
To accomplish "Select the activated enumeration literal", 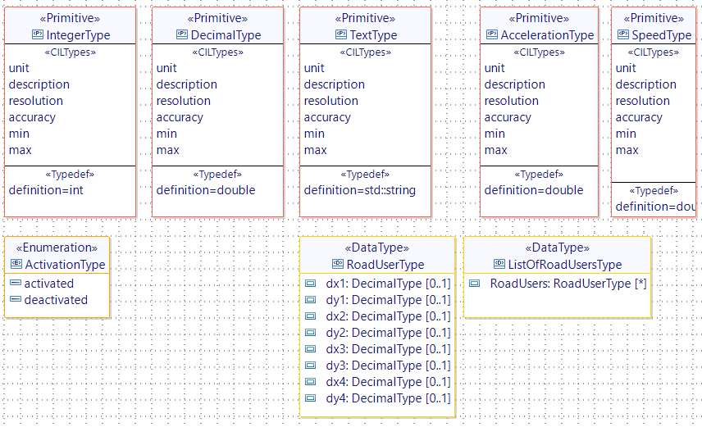I will point(49,284).
